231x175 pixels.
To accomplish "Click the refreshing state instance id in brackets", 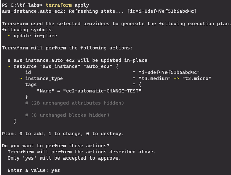I will pos(162,11).
